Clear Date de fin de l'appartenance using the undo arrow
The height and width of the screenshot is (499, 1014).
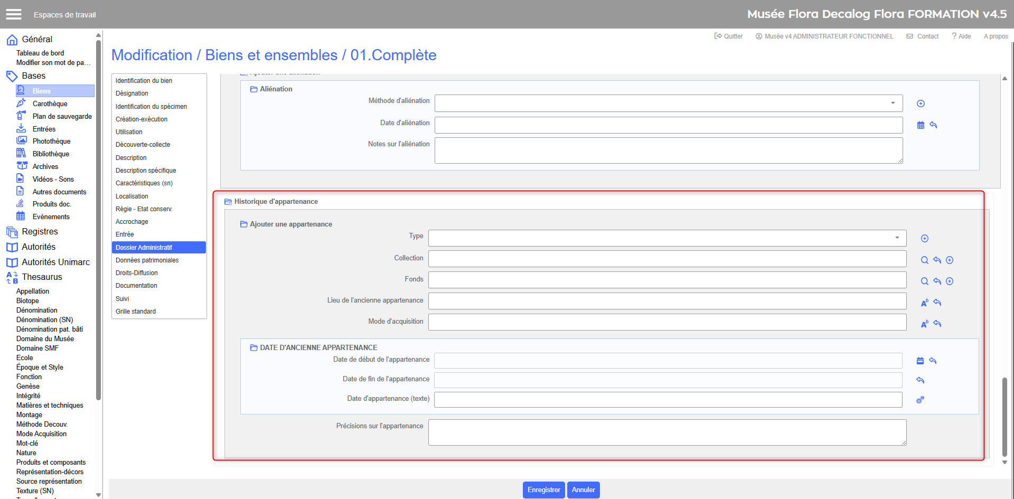coord(920,381)
